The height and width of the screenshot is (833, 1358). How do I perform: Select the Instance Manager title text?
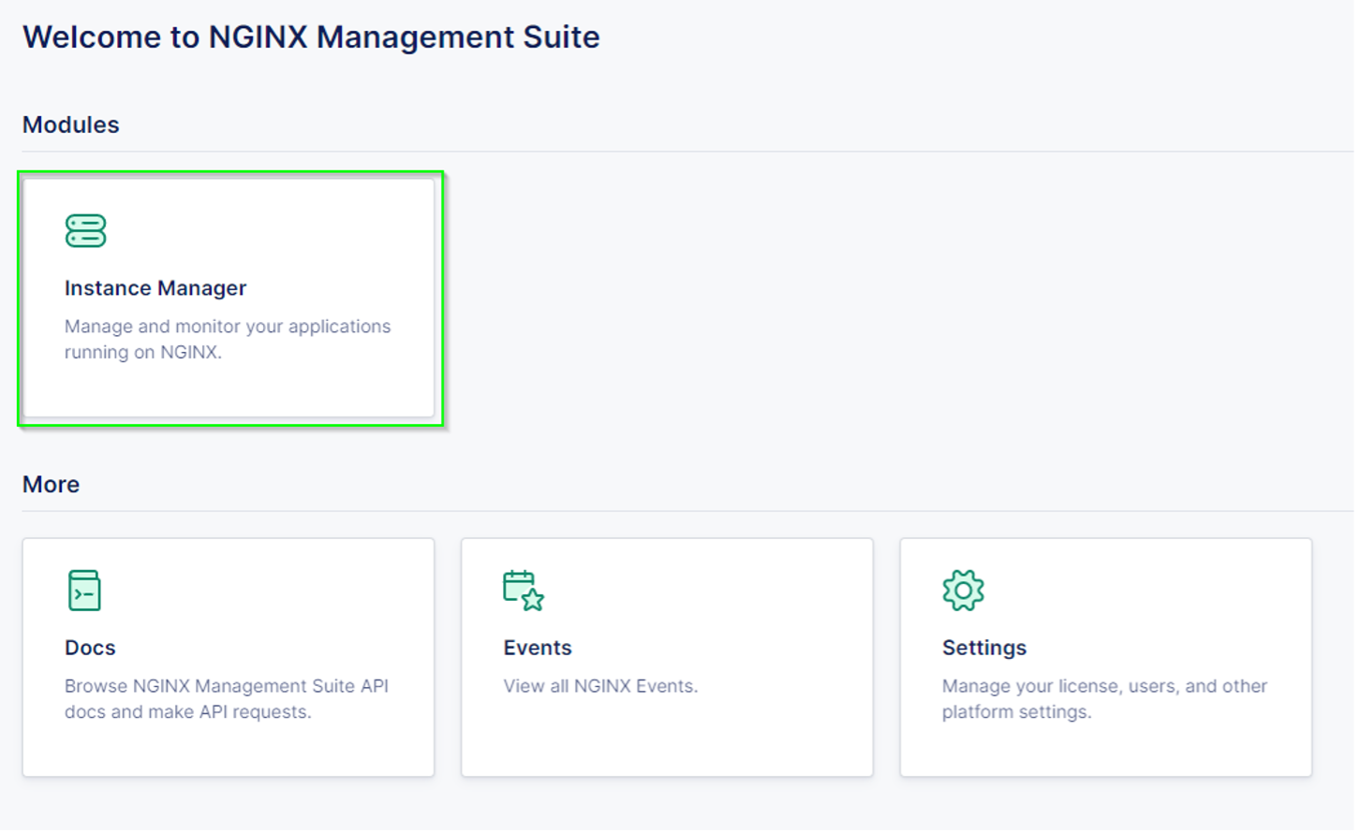[x=155, y=288]
